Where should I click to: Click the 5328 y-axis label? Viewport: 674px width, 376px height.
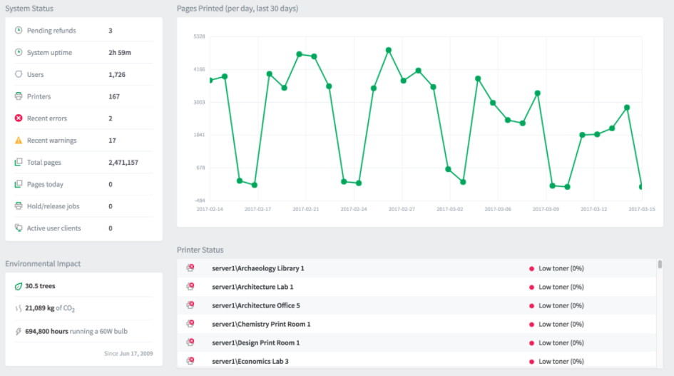200,36
